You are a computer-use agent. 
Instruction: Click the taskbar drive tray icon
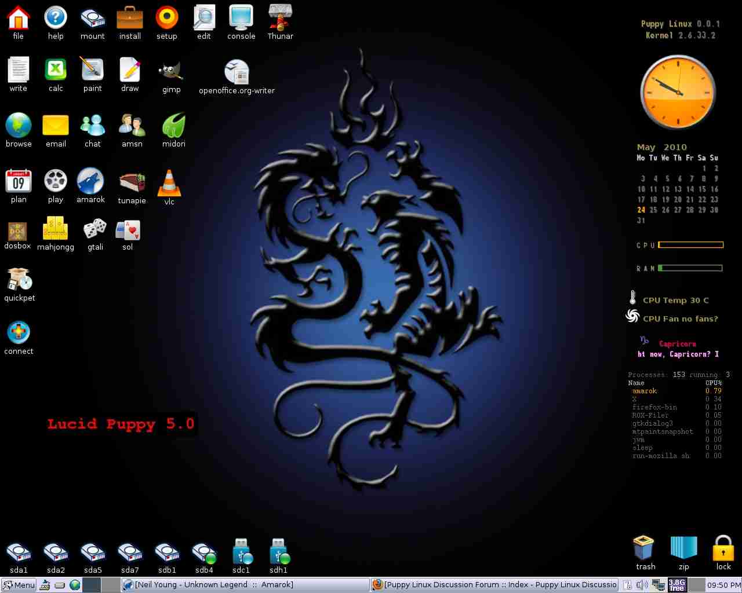(x=60, y=585)
